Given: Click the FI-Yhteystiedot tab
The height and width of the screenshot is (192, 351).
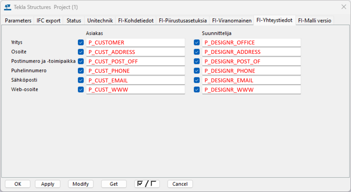Looking at the screenshot, I should point(275,20).
